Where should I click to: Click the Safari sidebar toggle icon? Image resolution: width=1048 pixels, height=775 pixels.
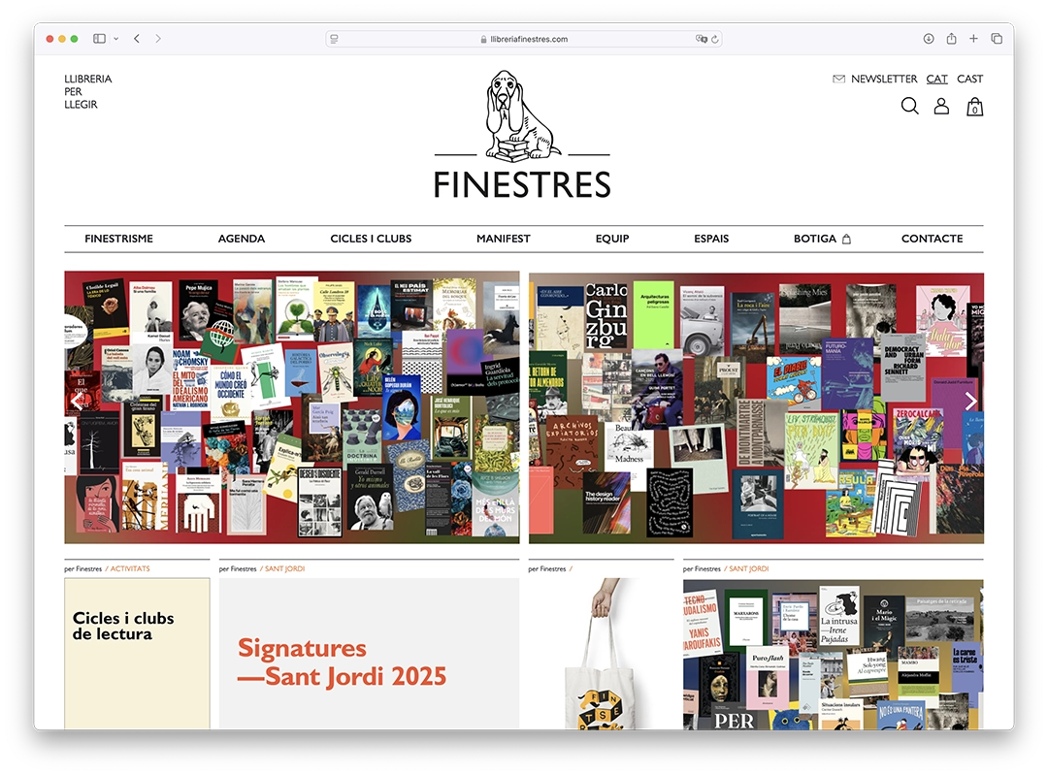tap(99, 39)
